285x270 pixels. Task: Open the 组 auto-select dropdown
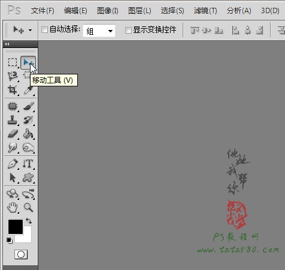tap(99, 31)
